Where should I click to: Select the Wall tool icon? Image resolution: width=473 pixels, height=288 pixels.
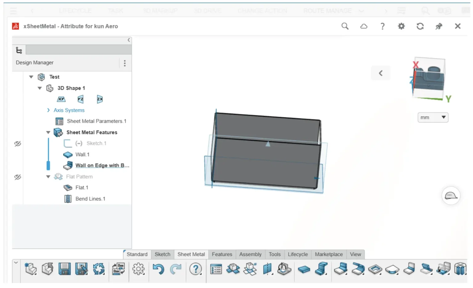coord(304,270)
